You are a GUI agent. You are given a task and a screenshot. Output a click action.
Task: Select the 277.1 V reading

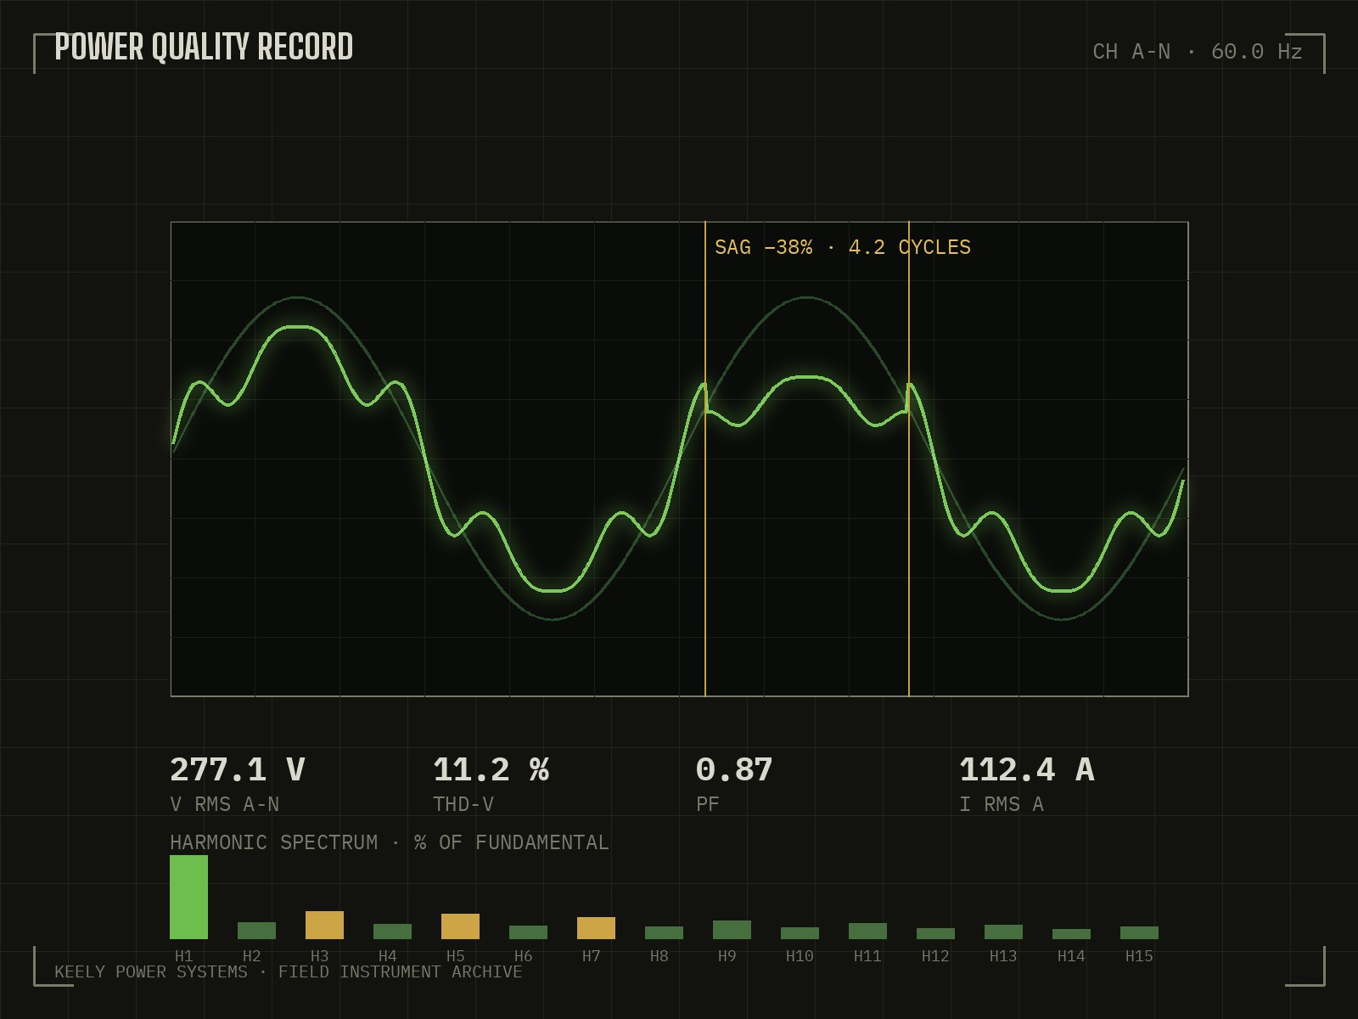pyautogui.click(x=238, y=770)
